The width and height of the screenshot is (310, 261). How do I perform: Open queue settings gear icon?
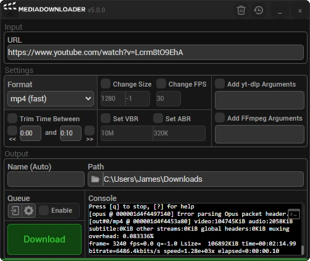28,210
